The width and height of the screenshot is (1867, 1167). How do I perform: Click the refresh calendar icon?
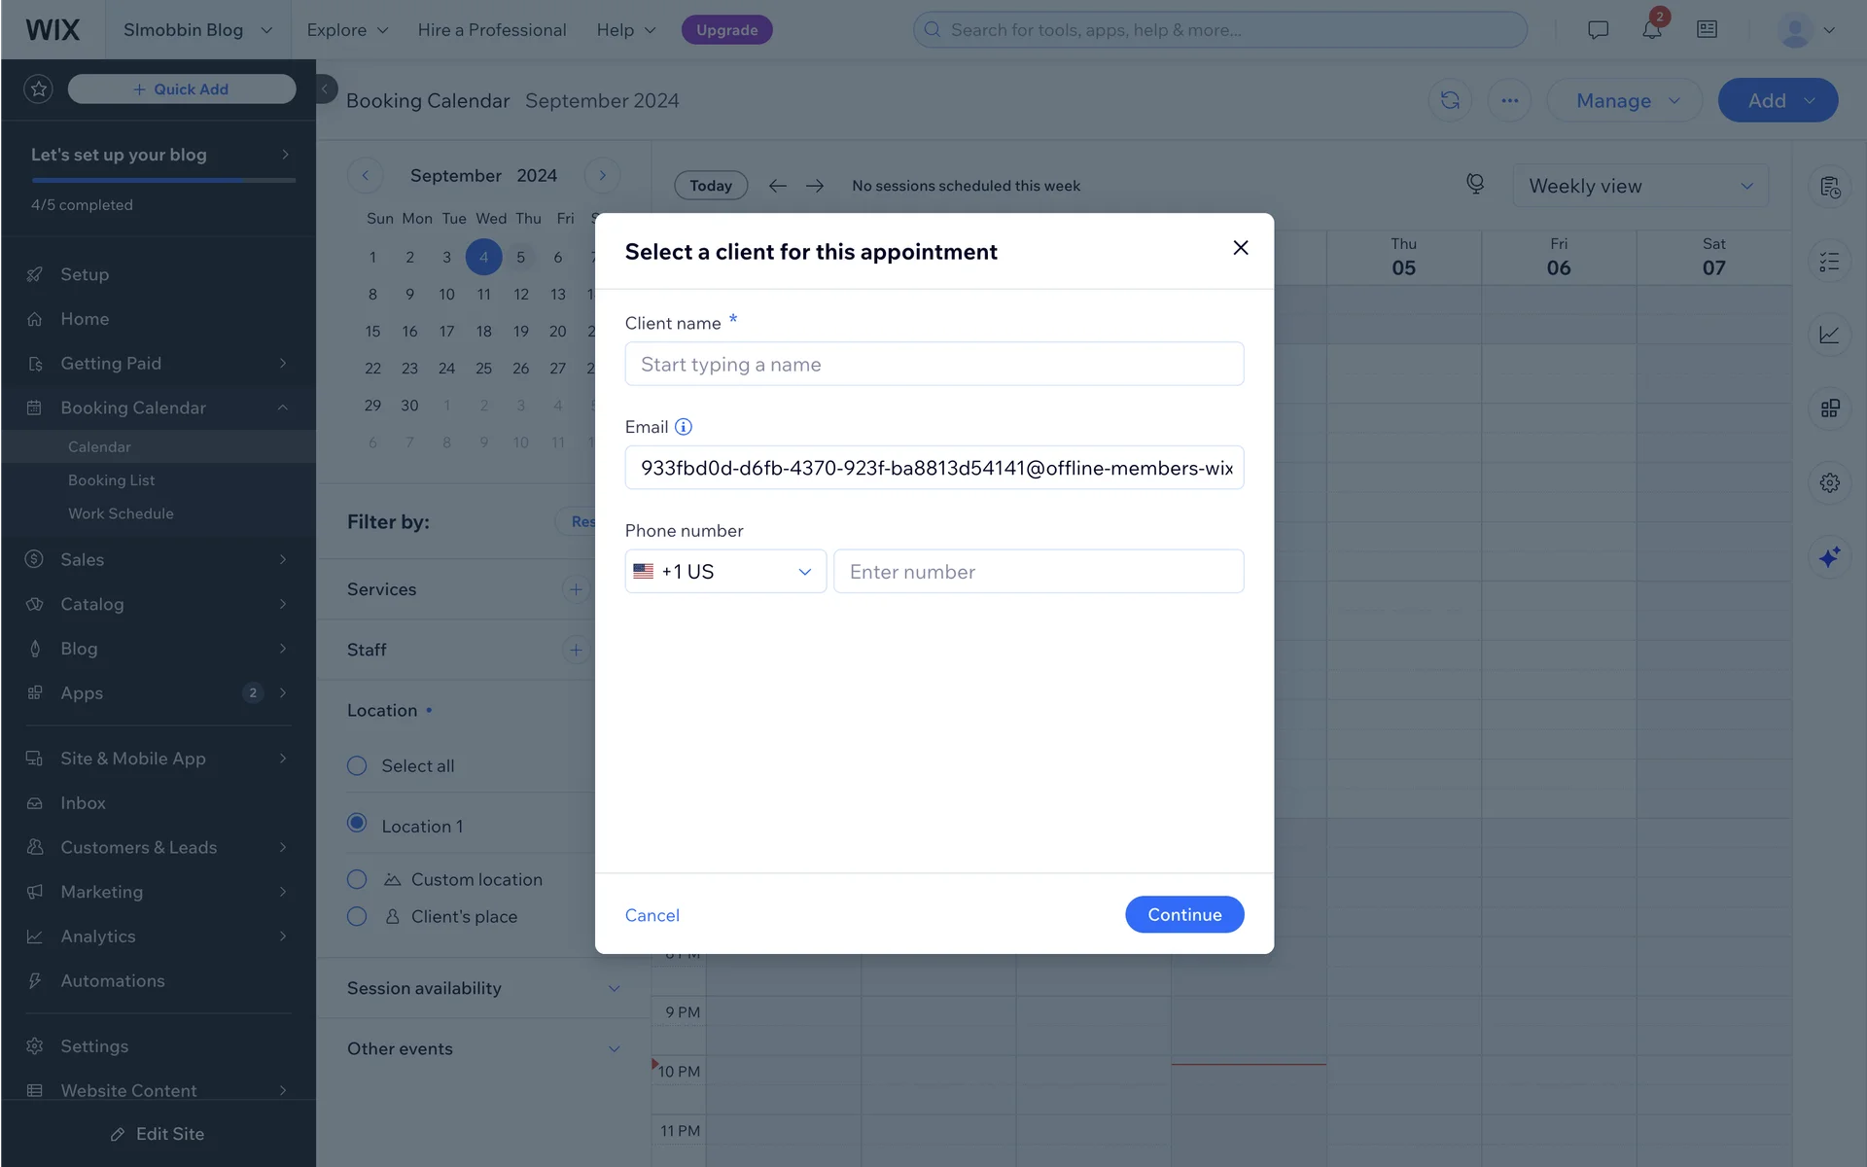coord(1450,100)
